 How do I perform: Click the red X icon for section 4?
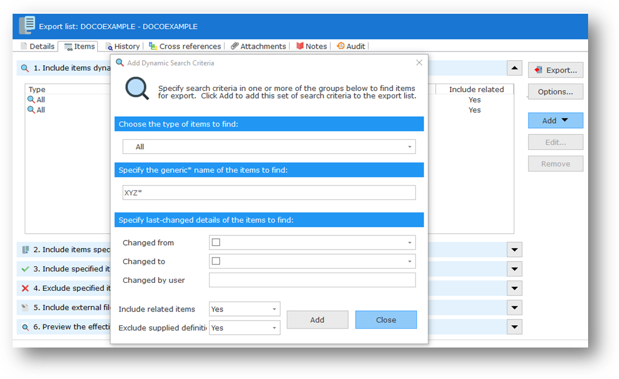[x=25, y=288]
